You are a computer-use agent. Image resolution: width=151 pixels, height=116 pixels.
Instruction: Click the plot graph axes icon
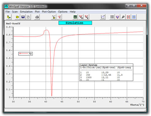(x=103, y=17)
